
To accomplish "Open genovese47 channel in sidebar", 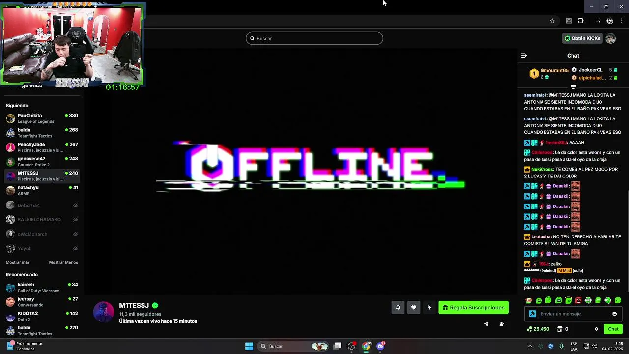I will [x=42, y=162].
